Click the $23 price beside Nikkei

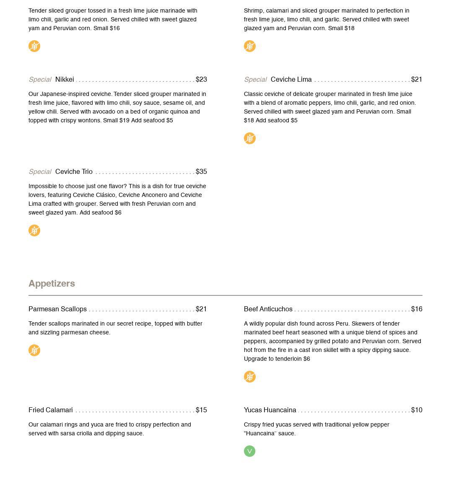(201, 80)
